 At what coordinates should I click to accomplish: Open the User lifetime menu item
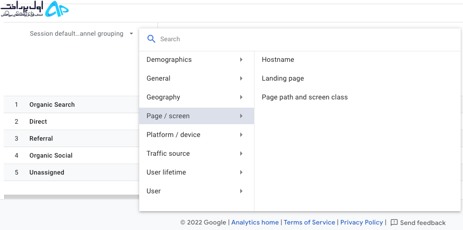point(197,172)
